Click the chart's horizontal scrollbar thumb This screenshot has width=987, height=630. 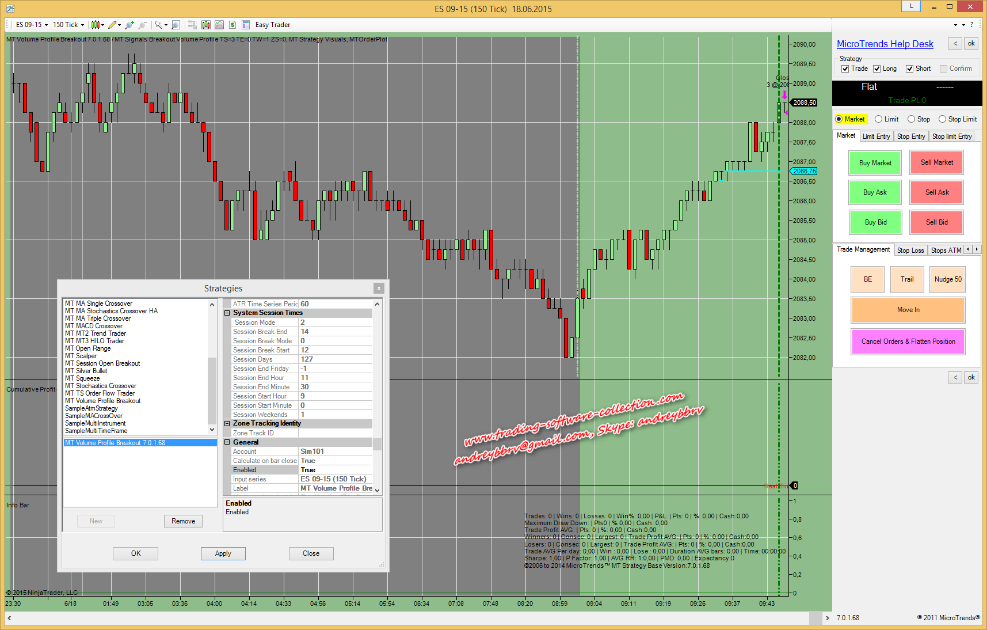point(815,618)
